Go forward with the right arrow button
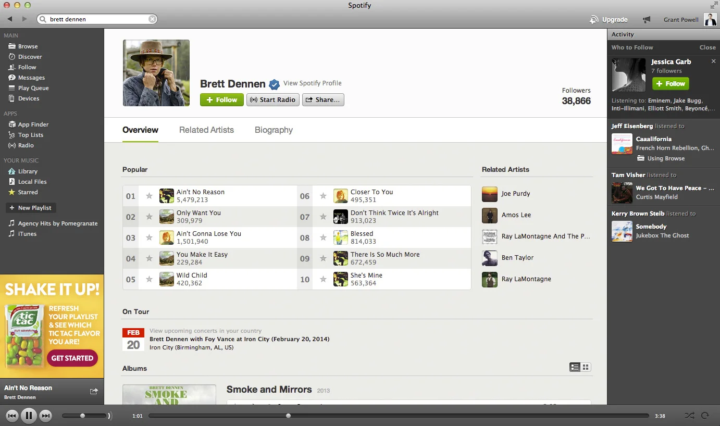Screen dimensions: 720x426 (24, 19)
